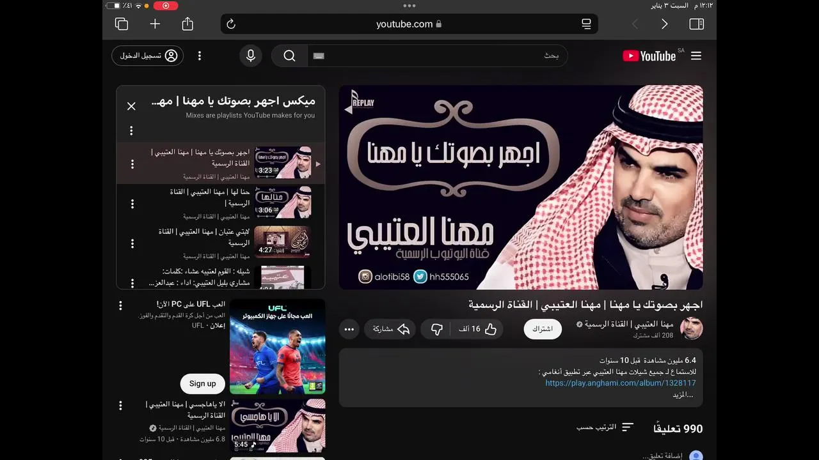Show the Safari sidebar
819x460 pixels.
point(697,24)
